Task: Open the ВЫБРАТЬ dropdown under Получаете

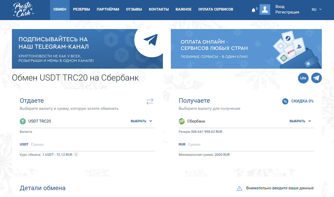Action: point(301,121)
